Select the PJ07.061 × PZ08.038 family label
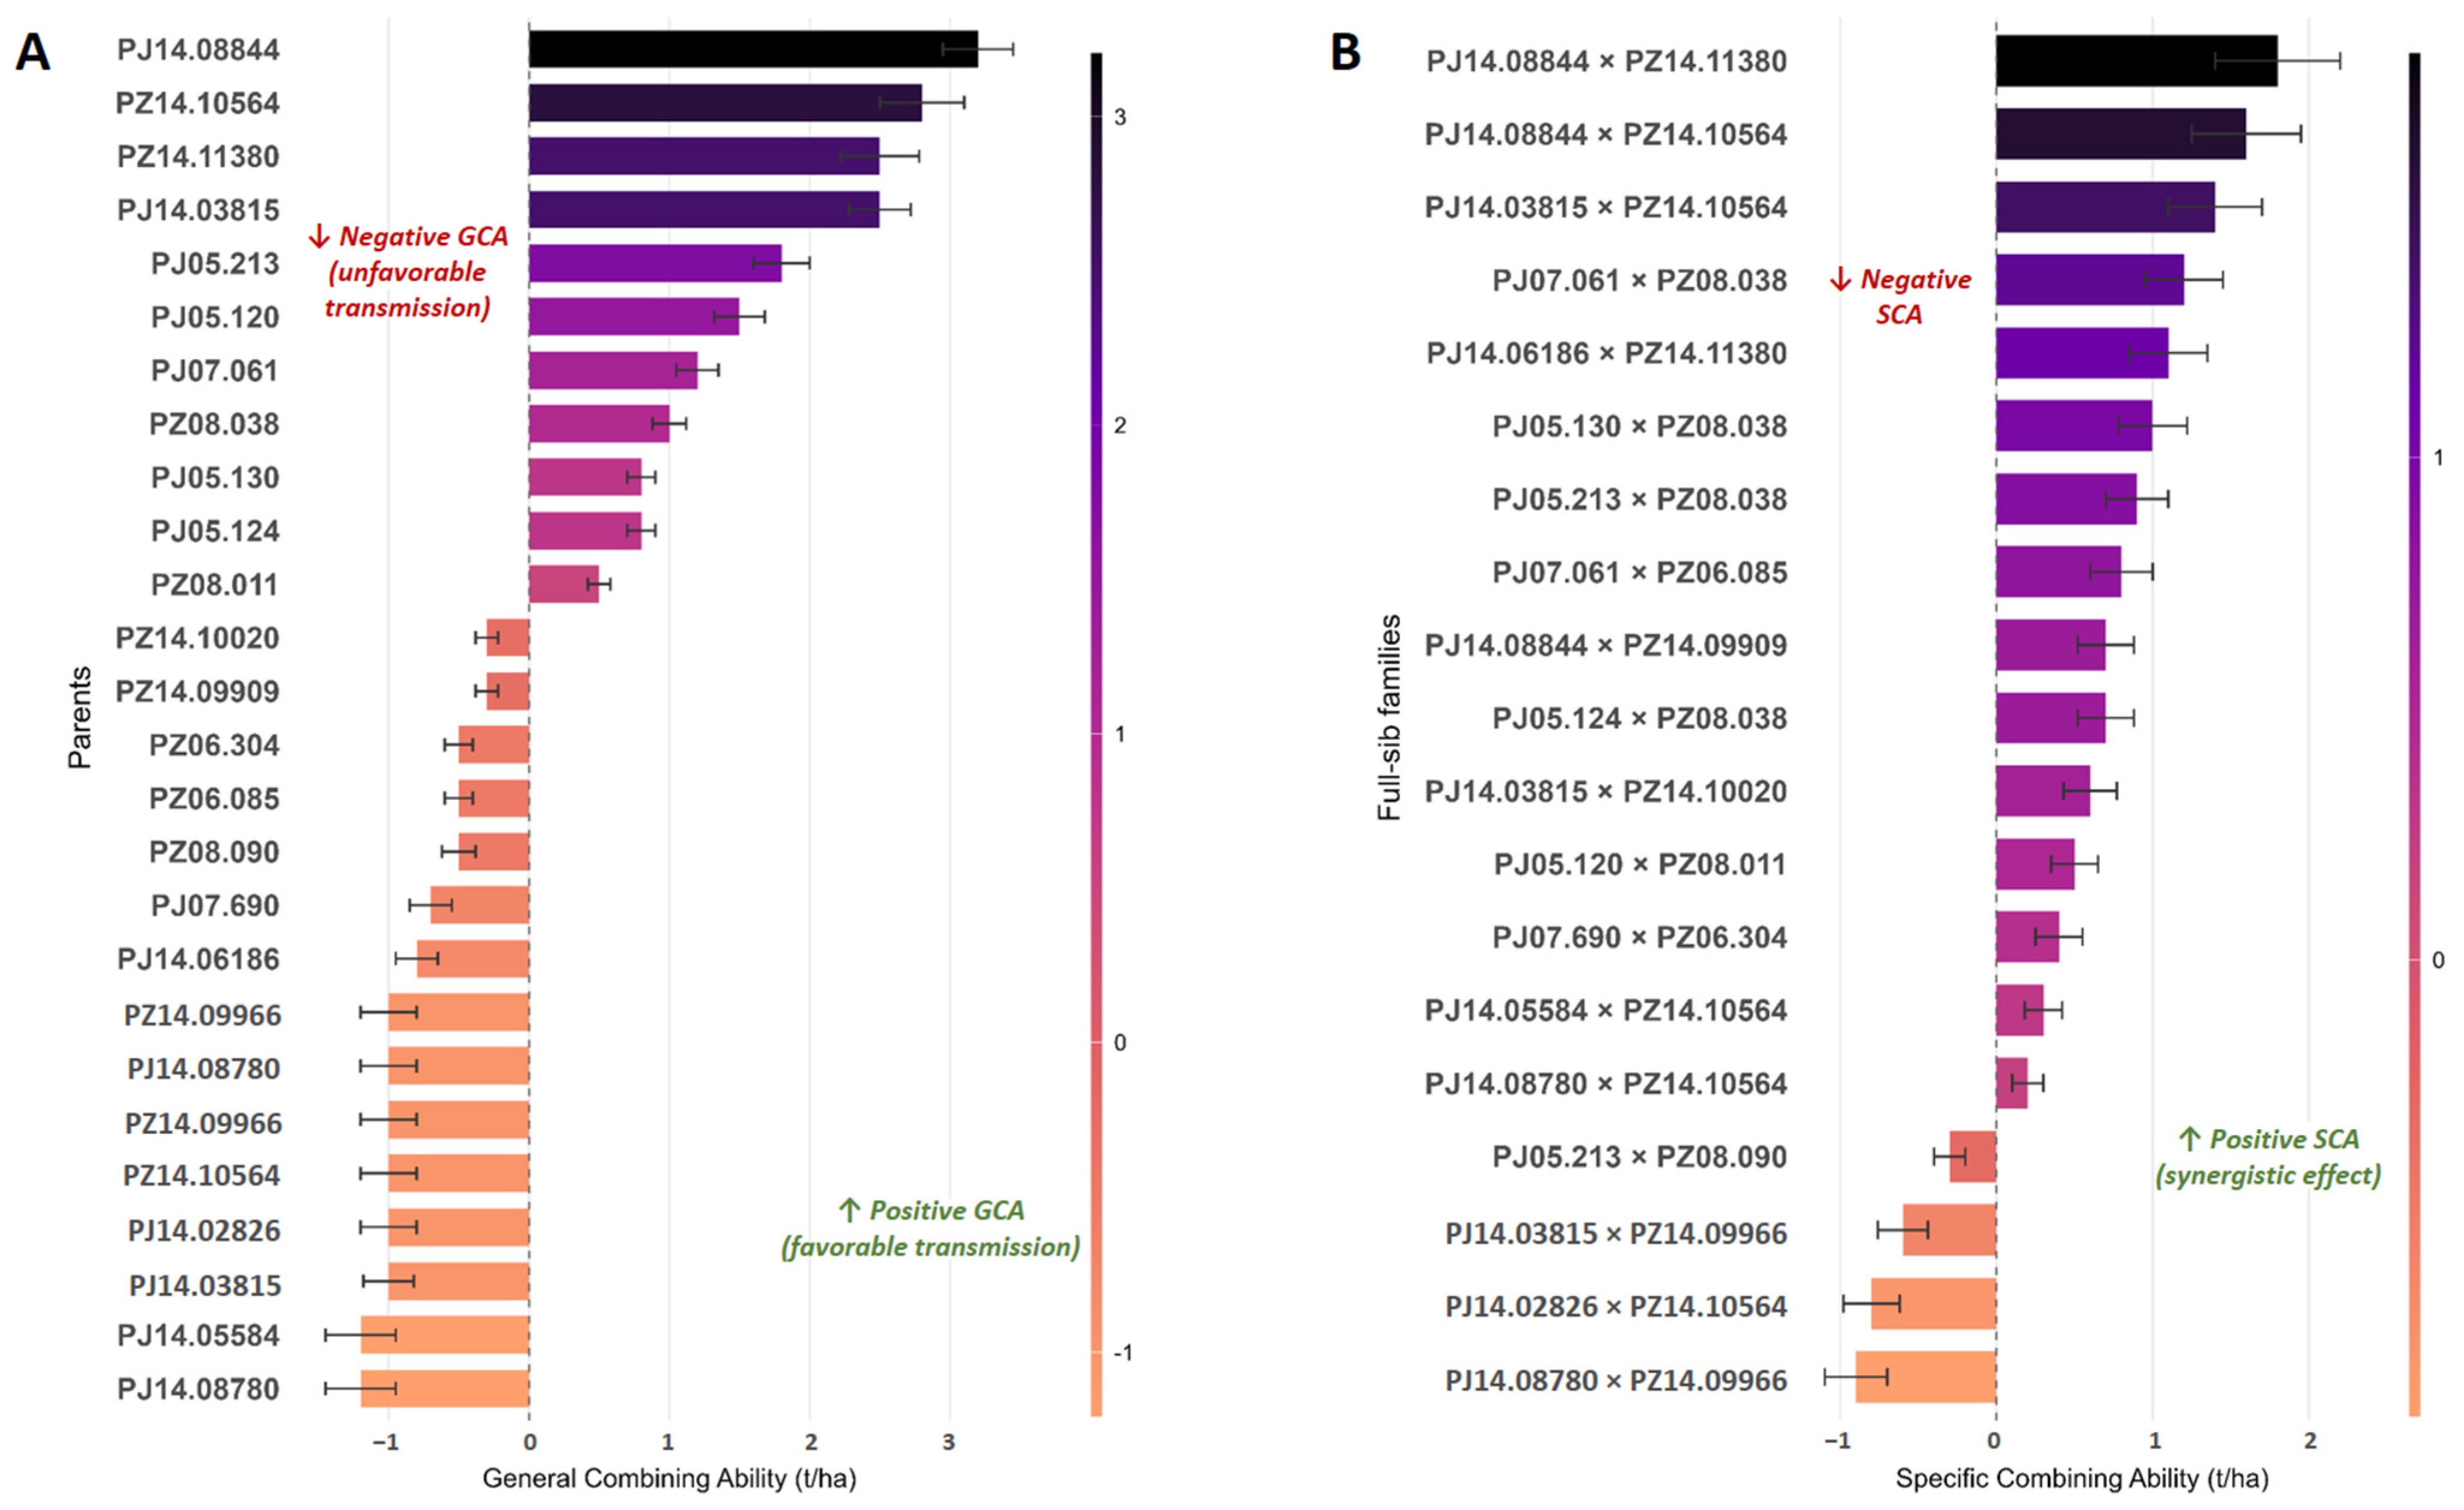The height and width of the screenshot is (1510, 2464). [1639, 280]
